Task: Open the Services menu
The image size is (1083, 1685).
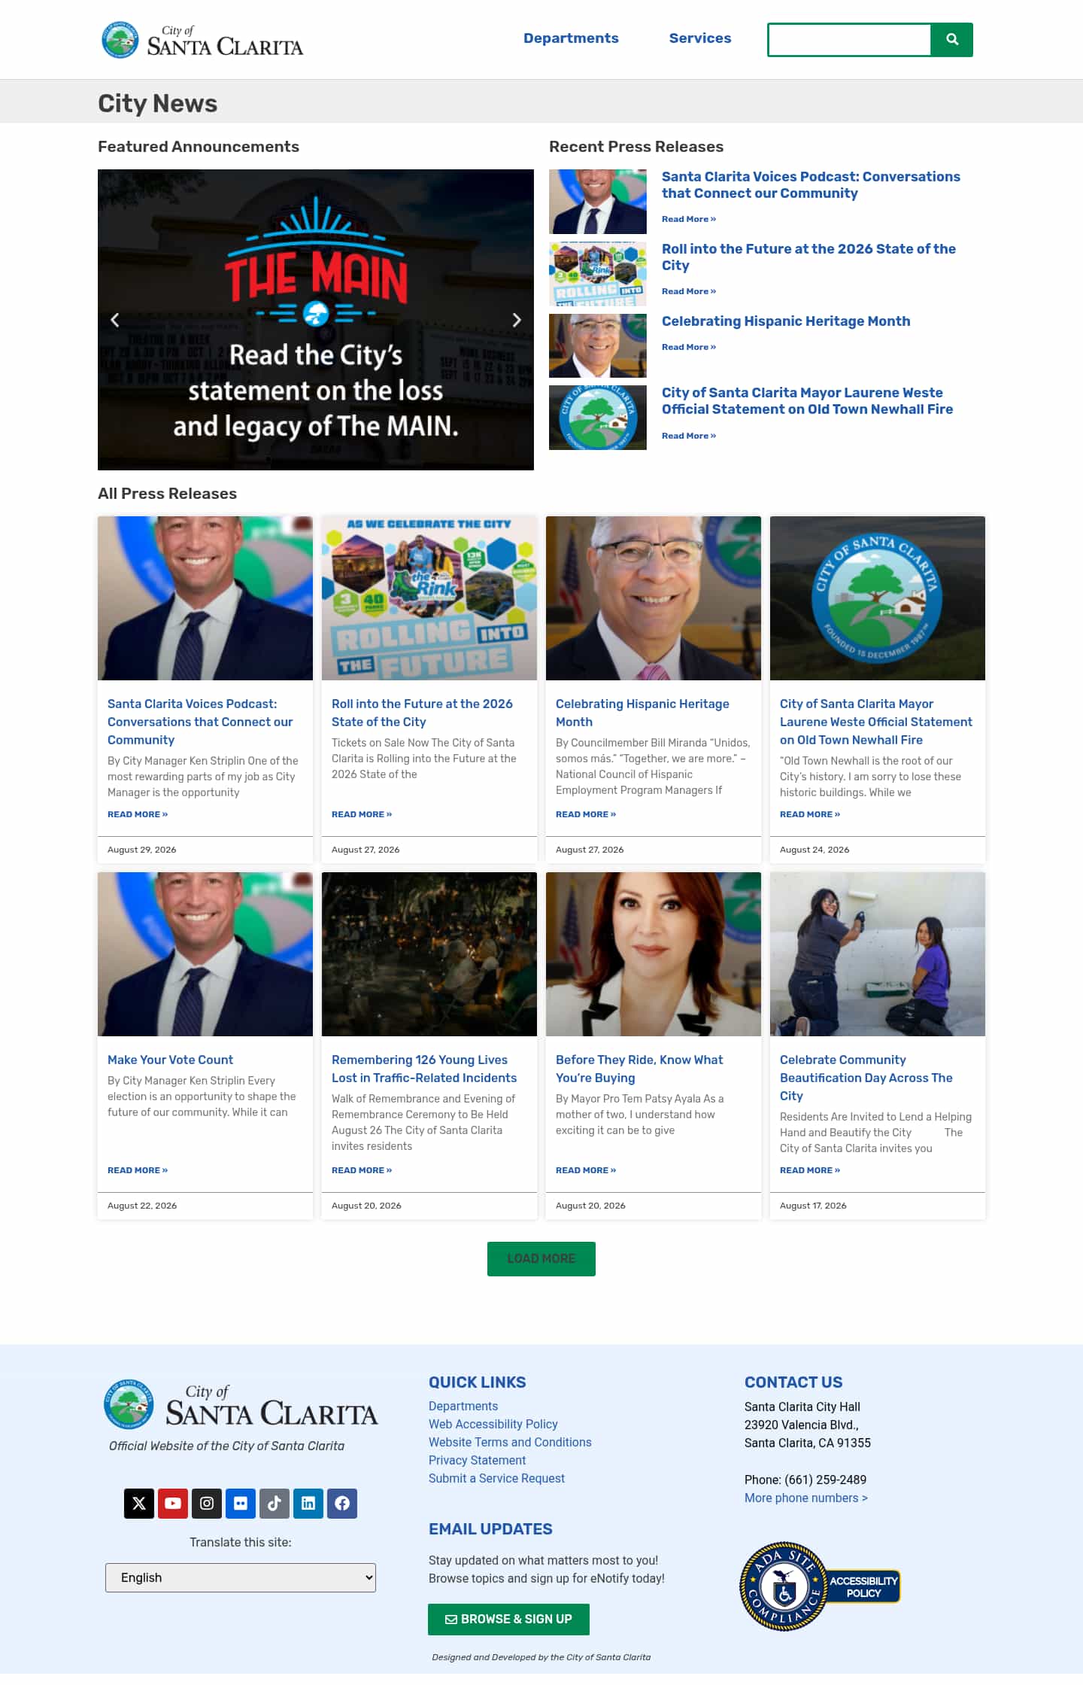Action: 700,38
